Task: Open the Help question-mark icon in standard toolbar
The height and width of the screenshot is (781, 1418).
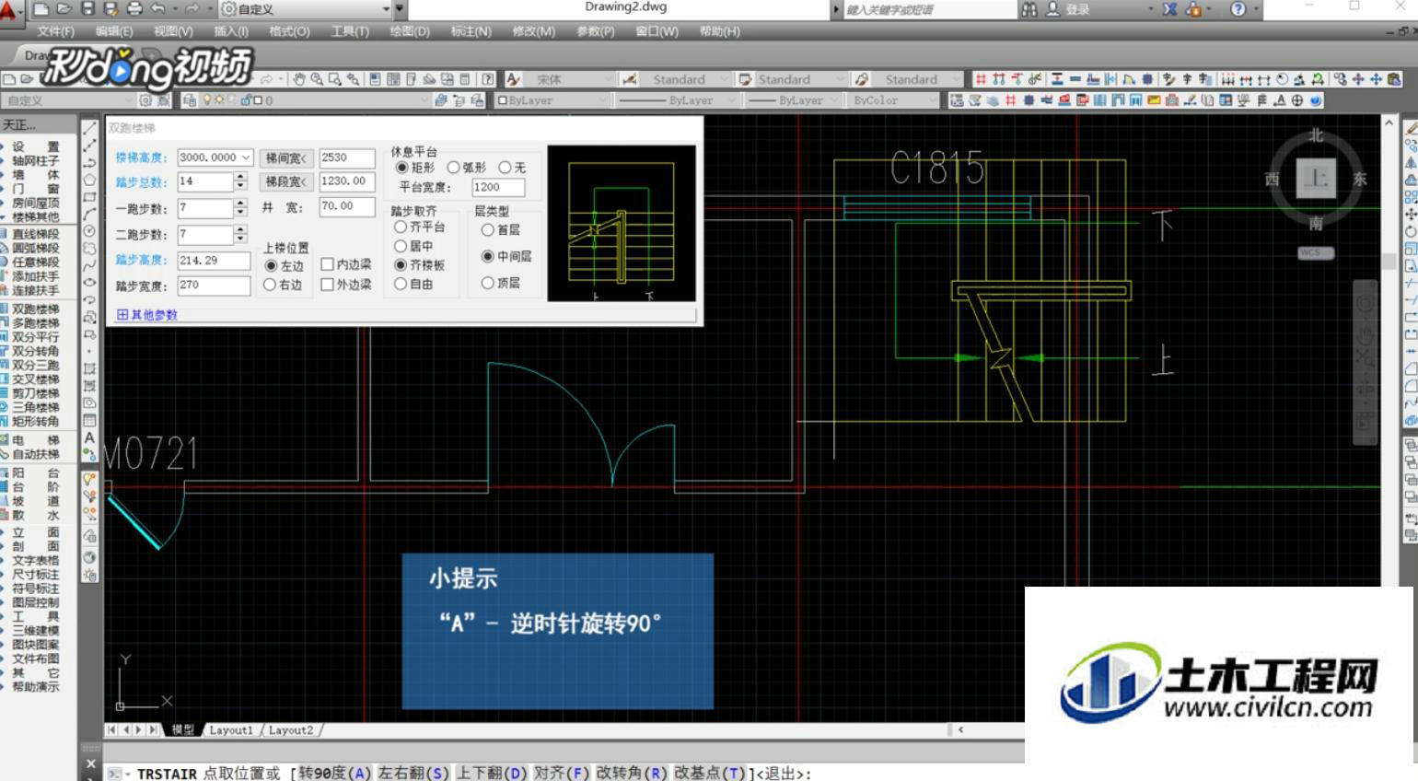Action: [x=488, y=79]
